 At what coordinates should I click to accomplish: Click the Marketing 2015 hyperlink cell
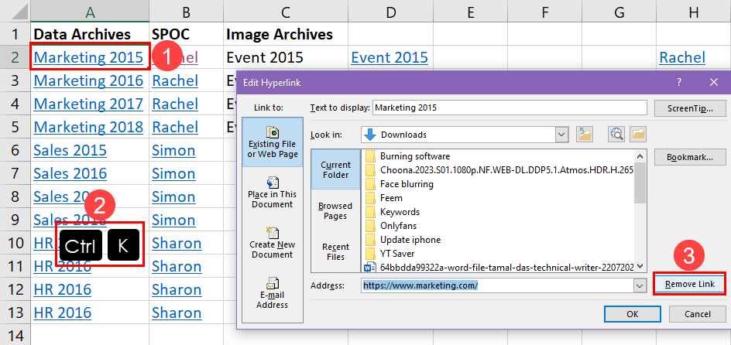pyautogui.click(x=88, y=56)
